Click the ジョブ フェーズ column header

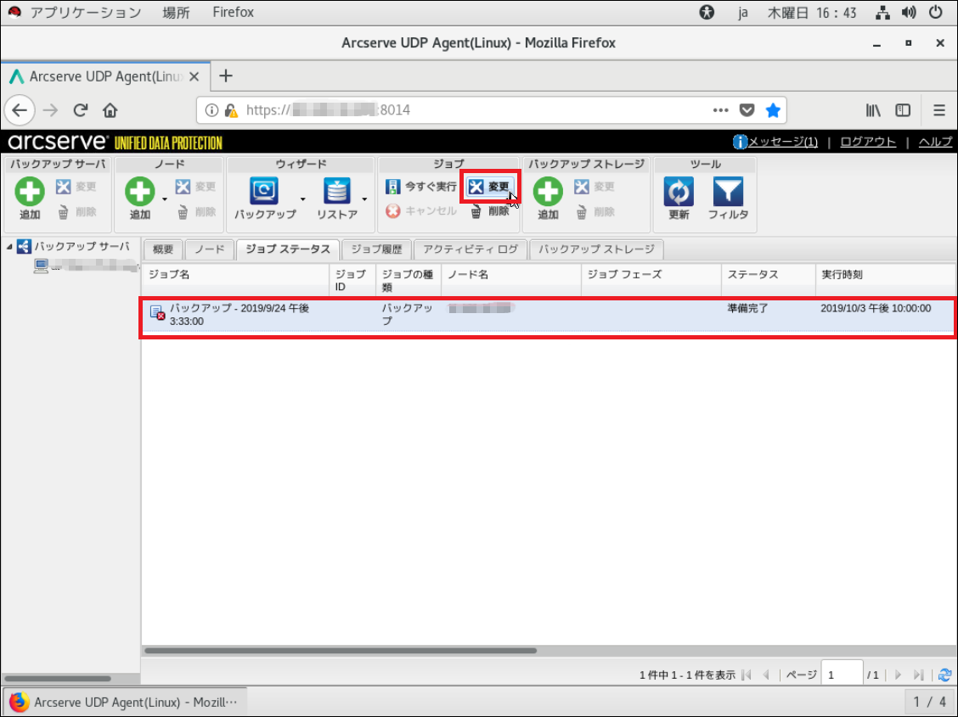coord(651,280)
